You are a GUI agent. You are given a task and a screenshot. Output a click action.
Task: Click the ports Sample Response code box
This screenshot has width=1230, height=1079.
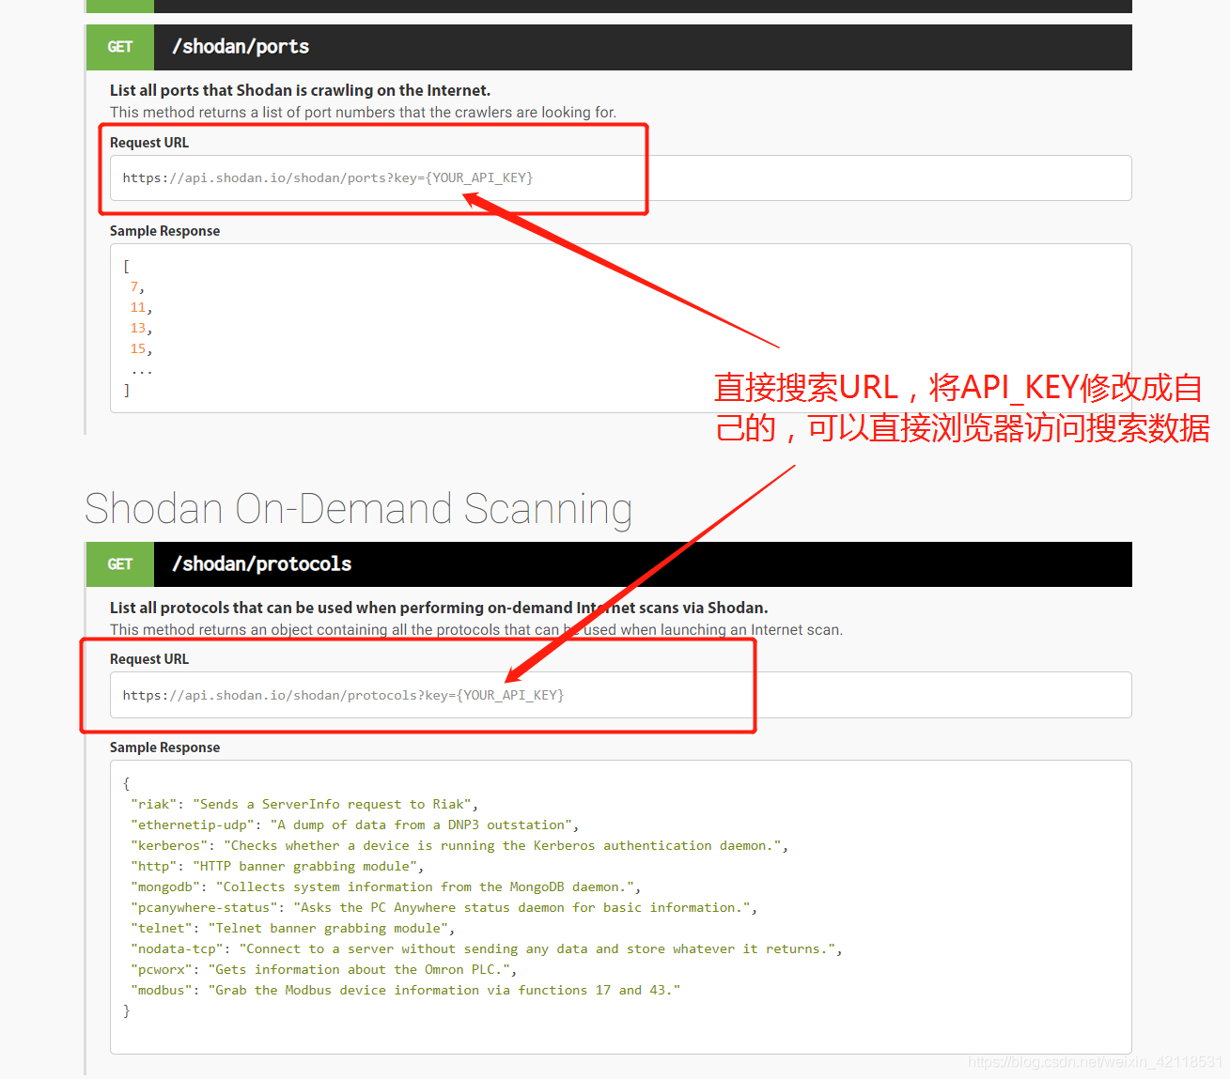[x=620, y=329]
